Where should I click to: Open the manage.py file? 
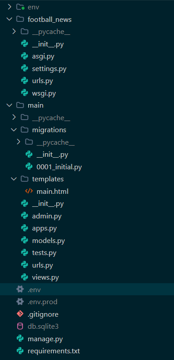coord(45,339)
